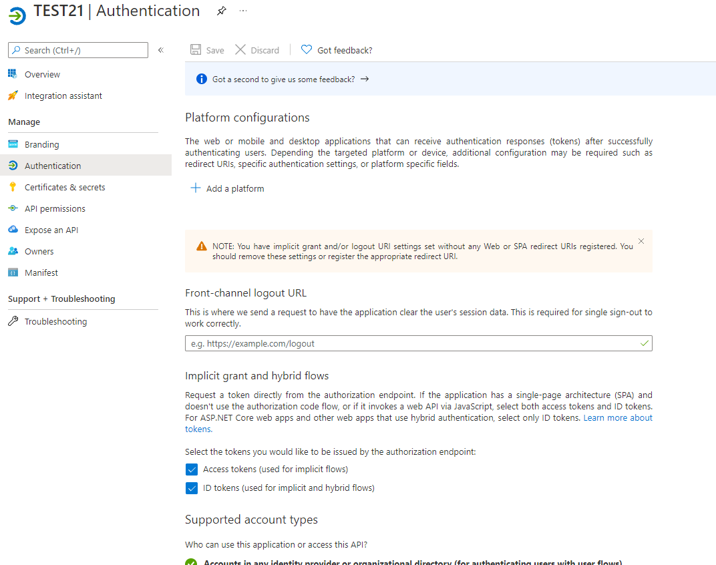
Task: Select Accounts in any identity provider option
Action: click(x=192, y=562)
